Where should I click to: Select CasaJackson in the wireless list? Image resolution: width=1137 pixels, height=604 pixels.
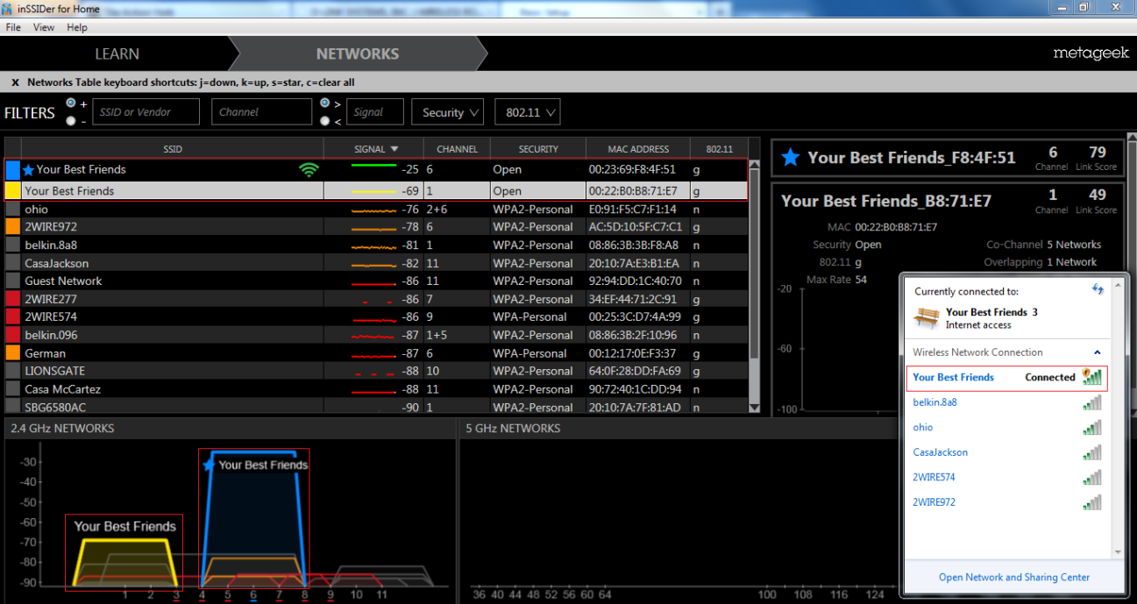click(940, 452)
